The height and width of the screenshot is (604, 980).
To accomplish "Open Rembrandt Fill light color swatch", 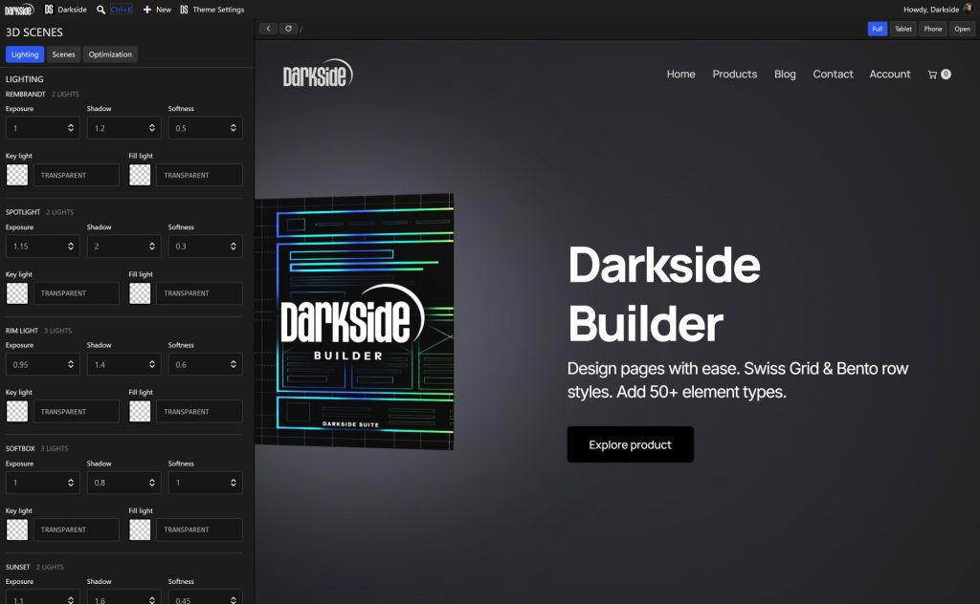I will (x=140, y=175).
